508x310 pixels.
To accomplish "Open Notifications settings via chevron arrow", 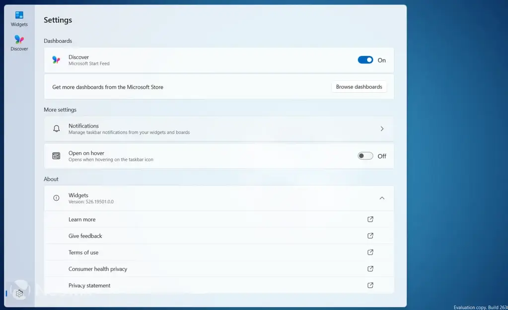I will (x=382, y=129).
